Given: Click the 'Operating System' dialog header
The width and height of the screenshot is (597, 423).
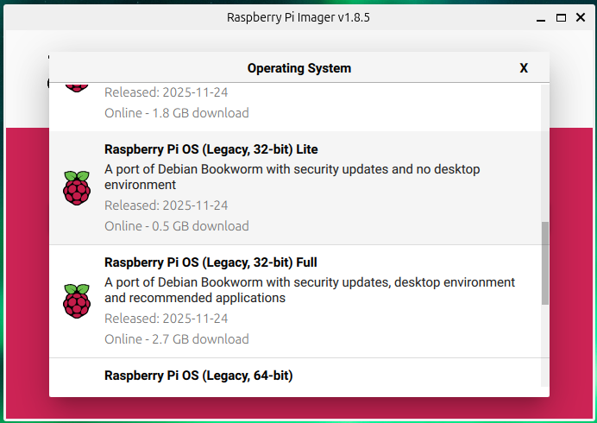Looking at the screenshot, I should pos(298,68).
